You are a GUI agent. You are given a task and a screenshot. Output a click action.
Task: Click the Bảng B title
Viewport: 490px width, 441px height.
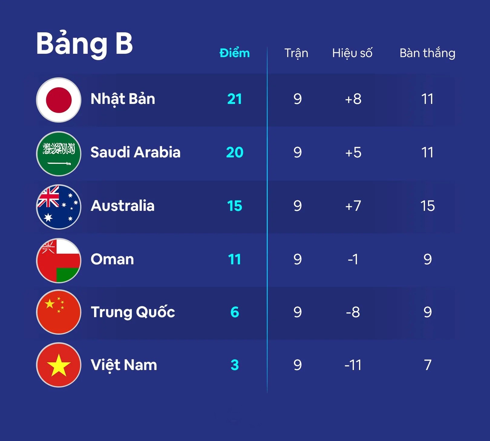(x=84, y=43)
